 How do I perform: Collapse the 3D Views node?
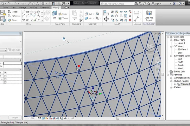pyautogui.click(x=171, y=46)
